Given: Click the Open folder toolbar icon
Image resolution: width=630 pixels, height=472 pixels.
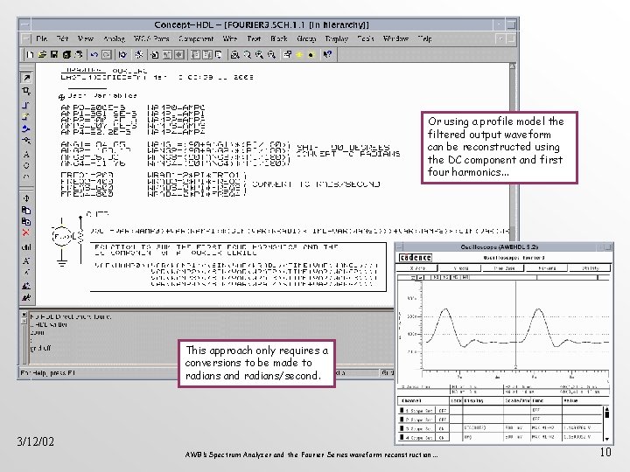Looking at the screenshot, I should click(x=42, y=54).
